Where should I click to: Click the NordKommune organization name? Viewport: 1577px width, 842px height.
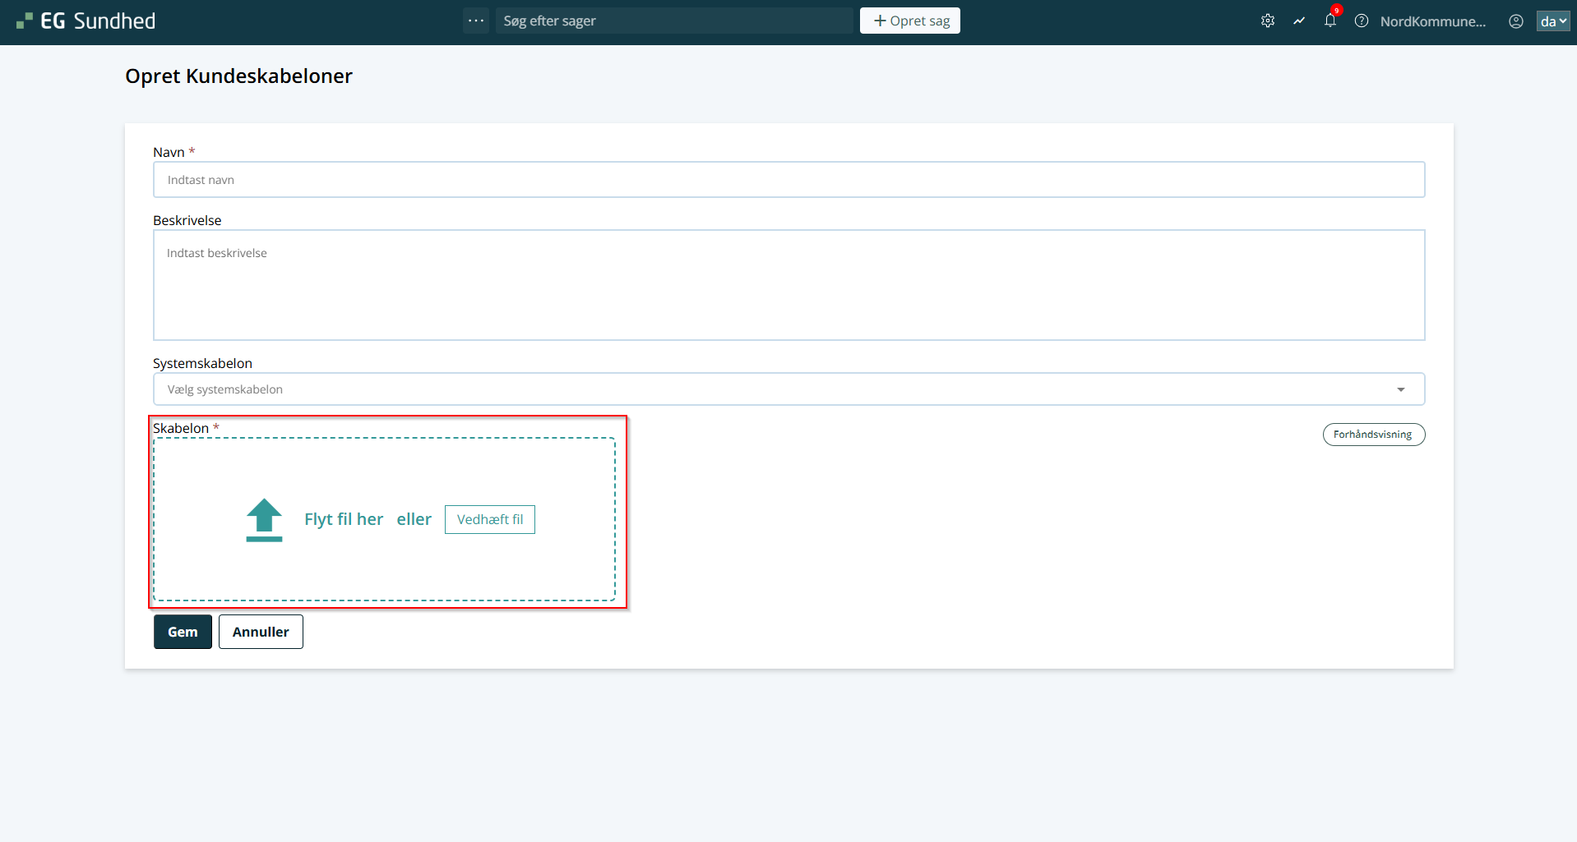click(1432, 21)
